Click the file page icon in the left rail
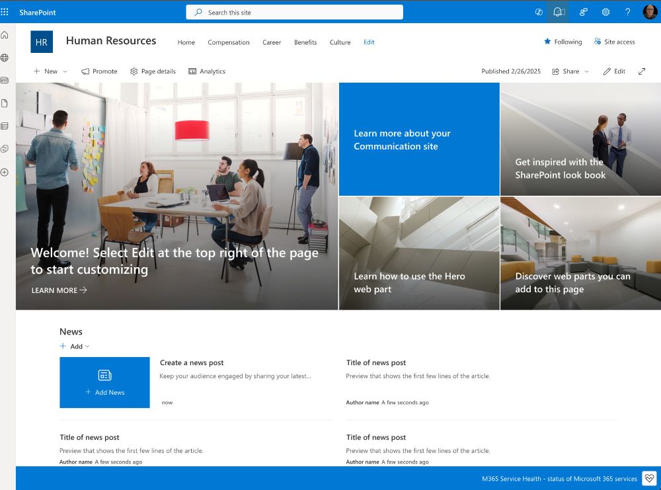Screen dimensions: 661x490 click(x=5, y=103)
